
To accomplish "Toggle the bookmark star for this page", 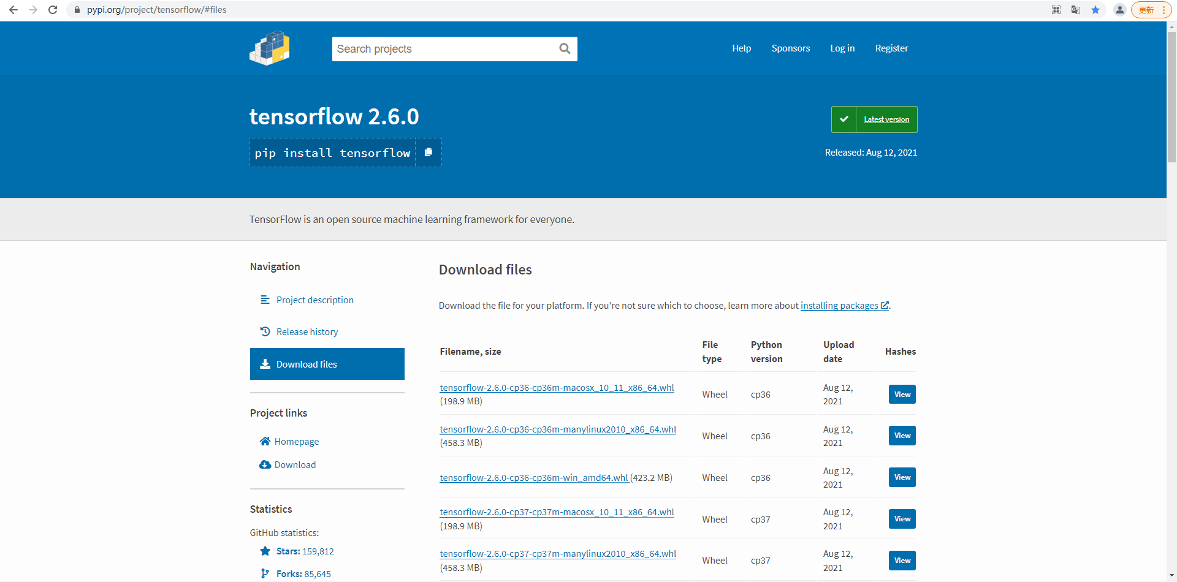I will [x=1096, y=10].
